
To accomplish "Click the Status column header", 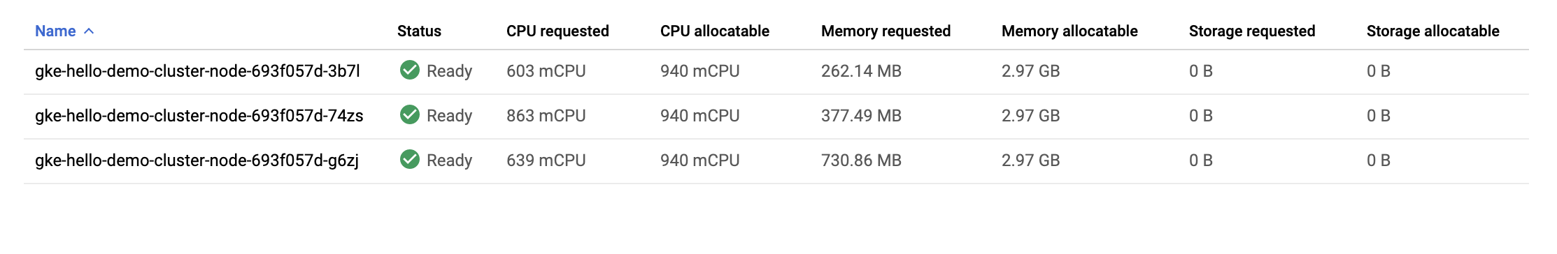I will [419, 31].
